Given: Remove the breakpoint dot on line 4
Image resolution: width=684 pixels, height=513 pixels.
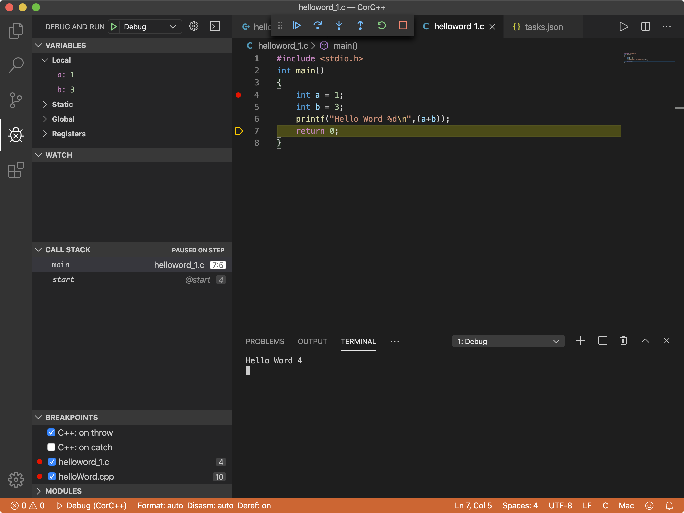Looking at the screenshot, I should [238, 95].
